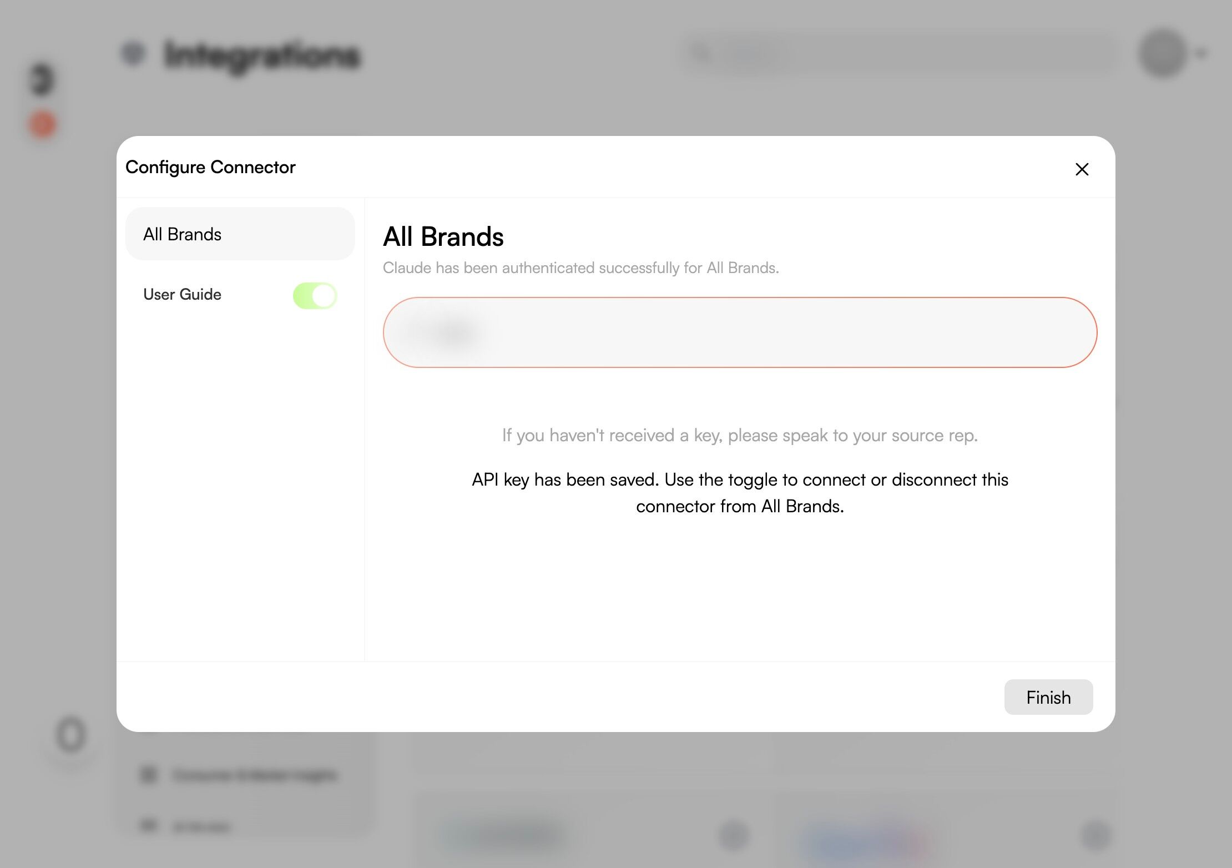1232x868 pixels.
Task: Open the bottom-left integration card's greenish logo
Action: coord(502,834)
